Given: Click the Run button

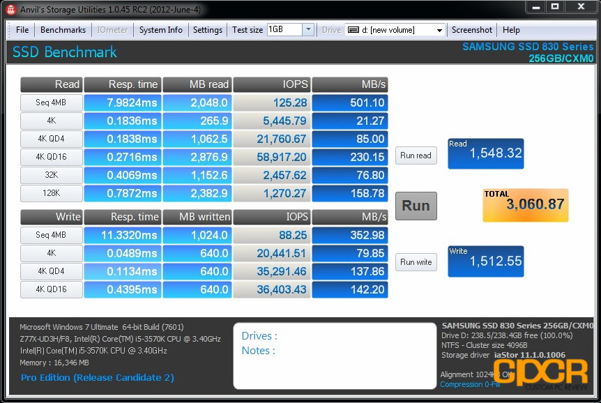Looking at the screenshot, I should [416, 206].
